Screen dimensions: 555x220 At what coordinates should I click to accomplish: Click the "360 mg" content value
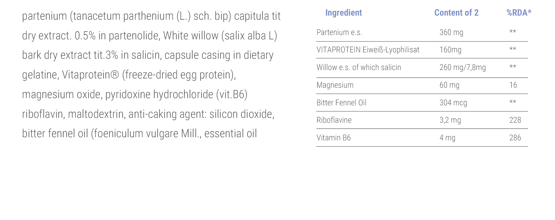451,32
